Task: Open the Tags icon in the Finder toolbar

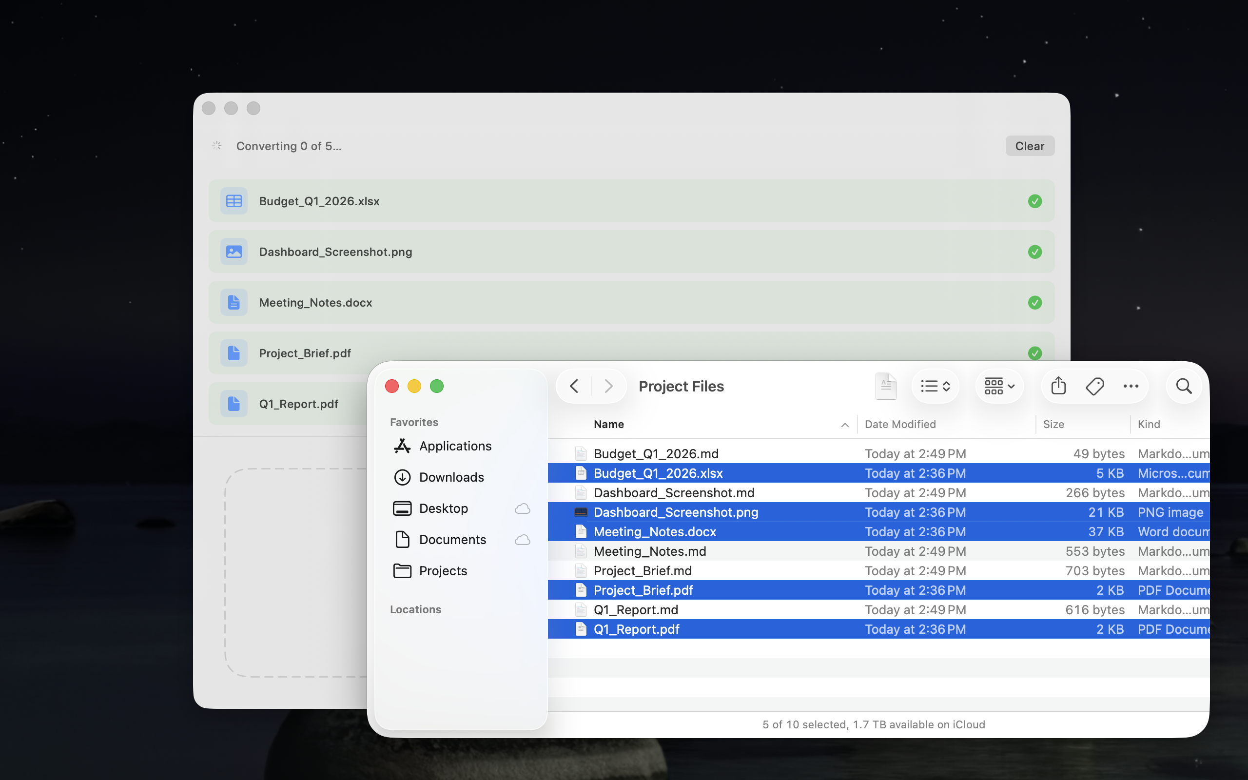Action: tap(1095, 386)
